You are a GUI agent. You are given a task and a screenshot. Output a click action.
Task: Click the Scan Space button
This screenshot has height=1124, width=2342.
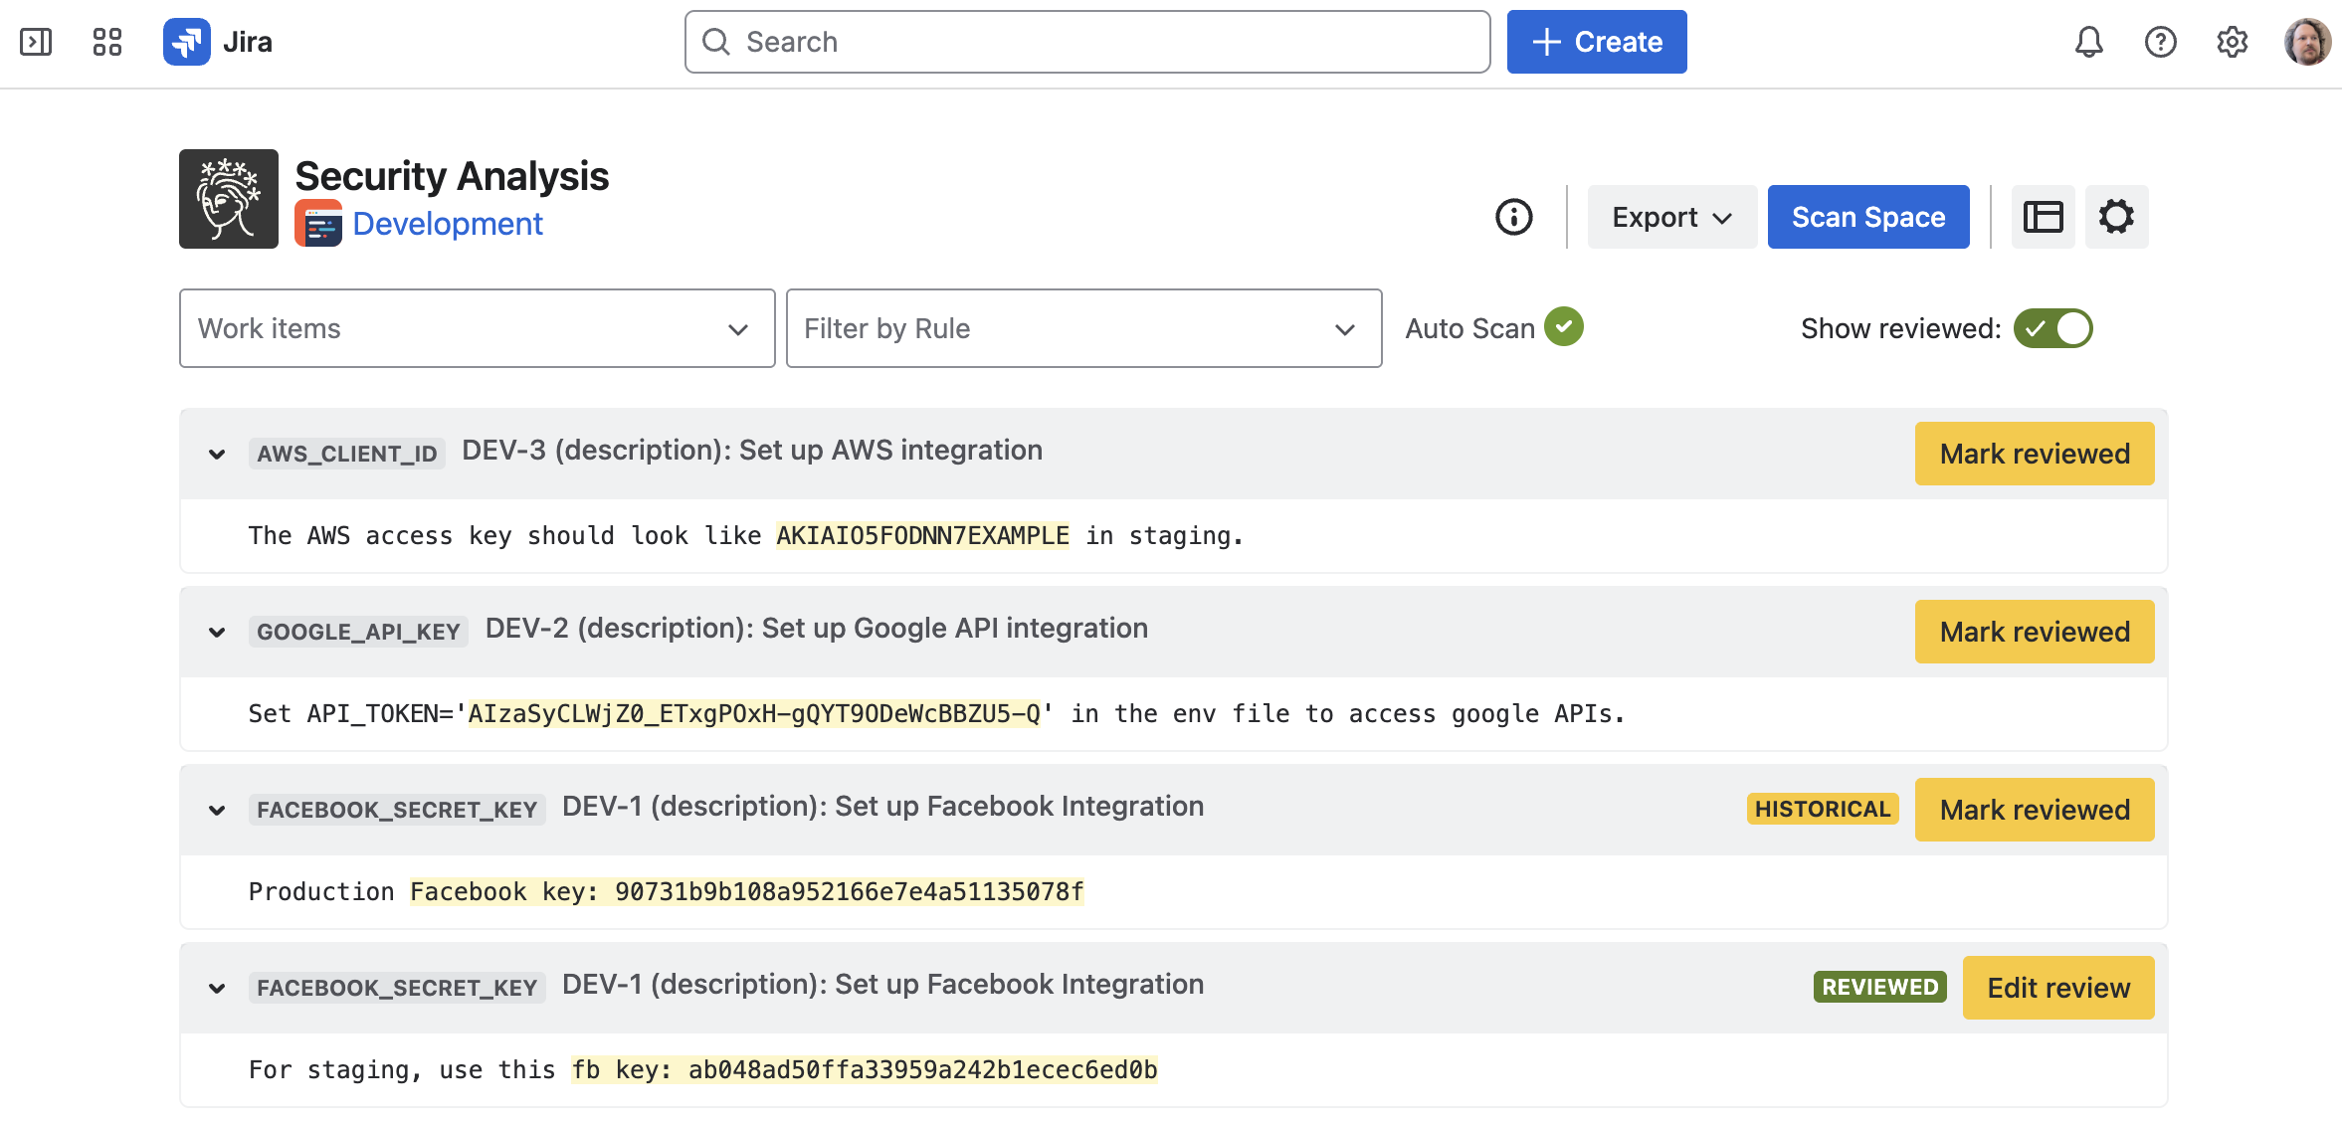(x=1867, y=217)
